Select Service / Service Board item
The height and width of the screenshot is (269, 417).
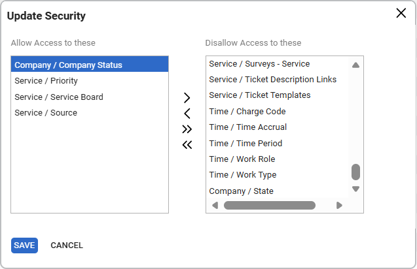(58, 97)
